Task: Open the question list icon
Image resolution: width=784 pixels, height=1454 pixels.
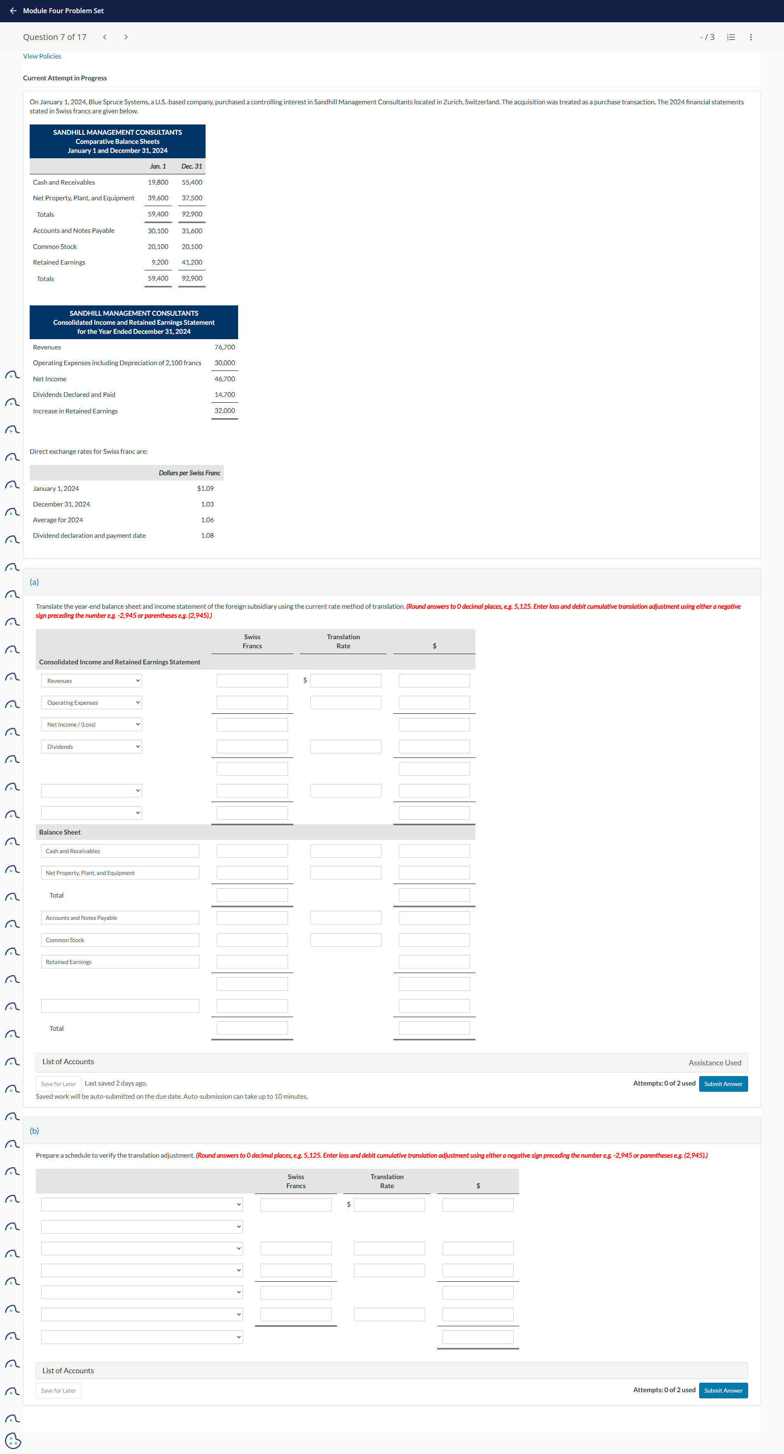Action: click(731, 37)
